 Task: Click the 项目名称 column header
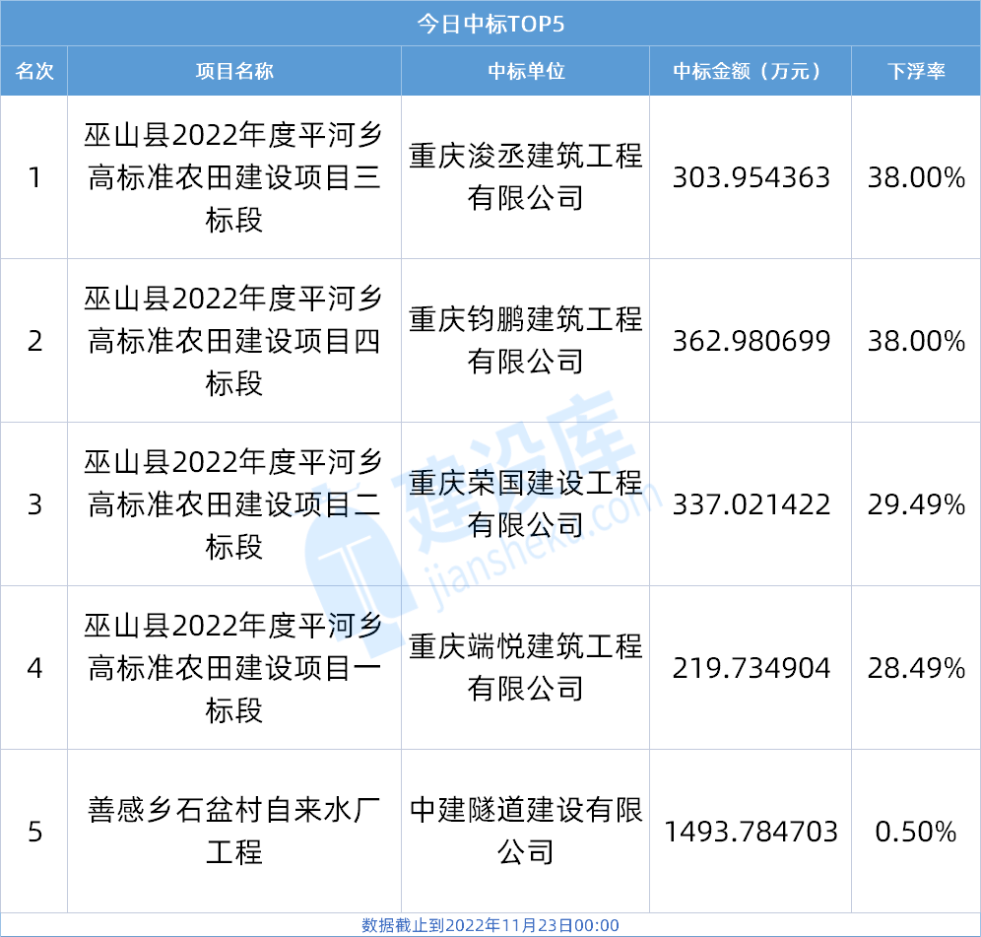click(x=234, y=72)
